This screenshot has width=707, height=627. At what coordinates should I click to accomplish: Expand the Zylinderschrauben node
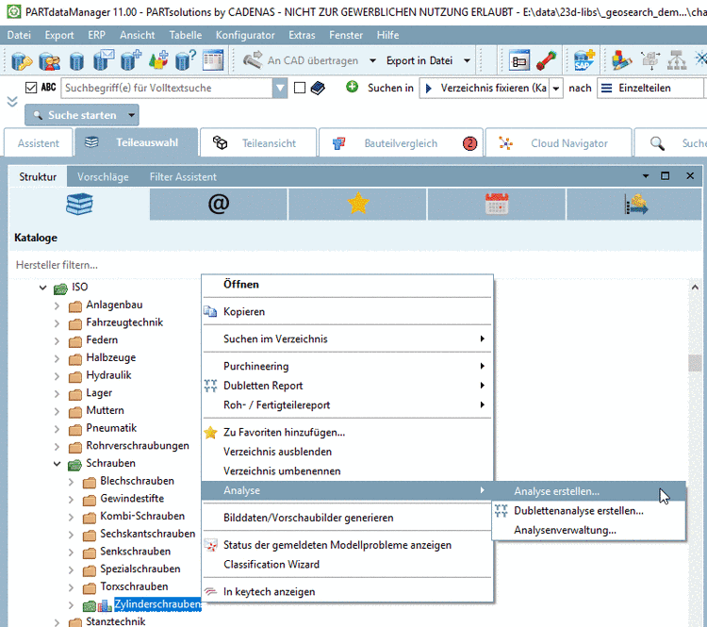pos(71,604)
